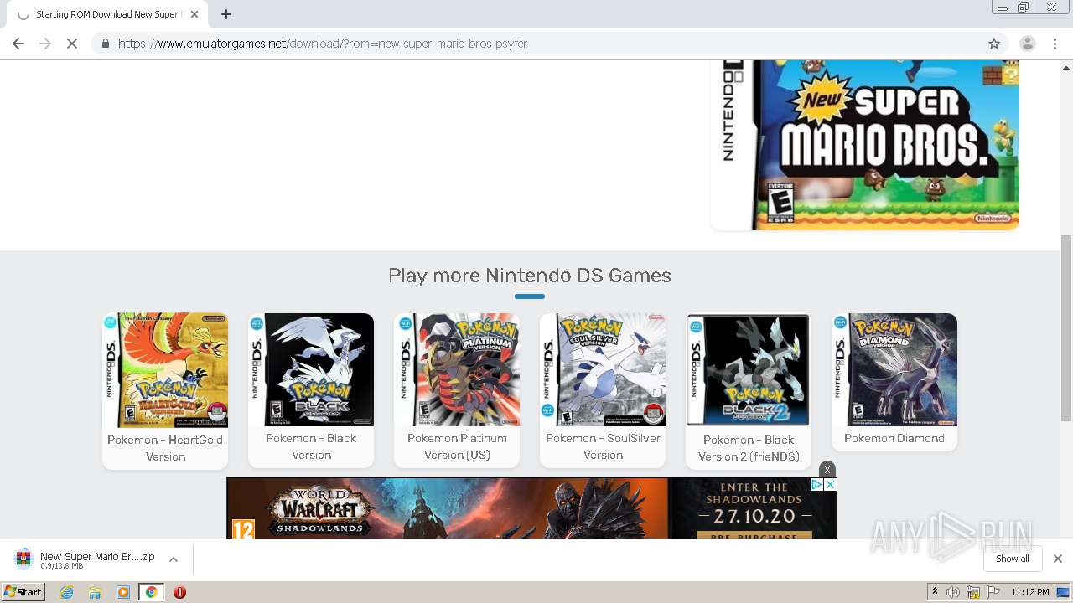The height and width of the screenshot is (603, 1073).
Task: Open Pokemon - HeartGold Version link
Action: (165, 448)
